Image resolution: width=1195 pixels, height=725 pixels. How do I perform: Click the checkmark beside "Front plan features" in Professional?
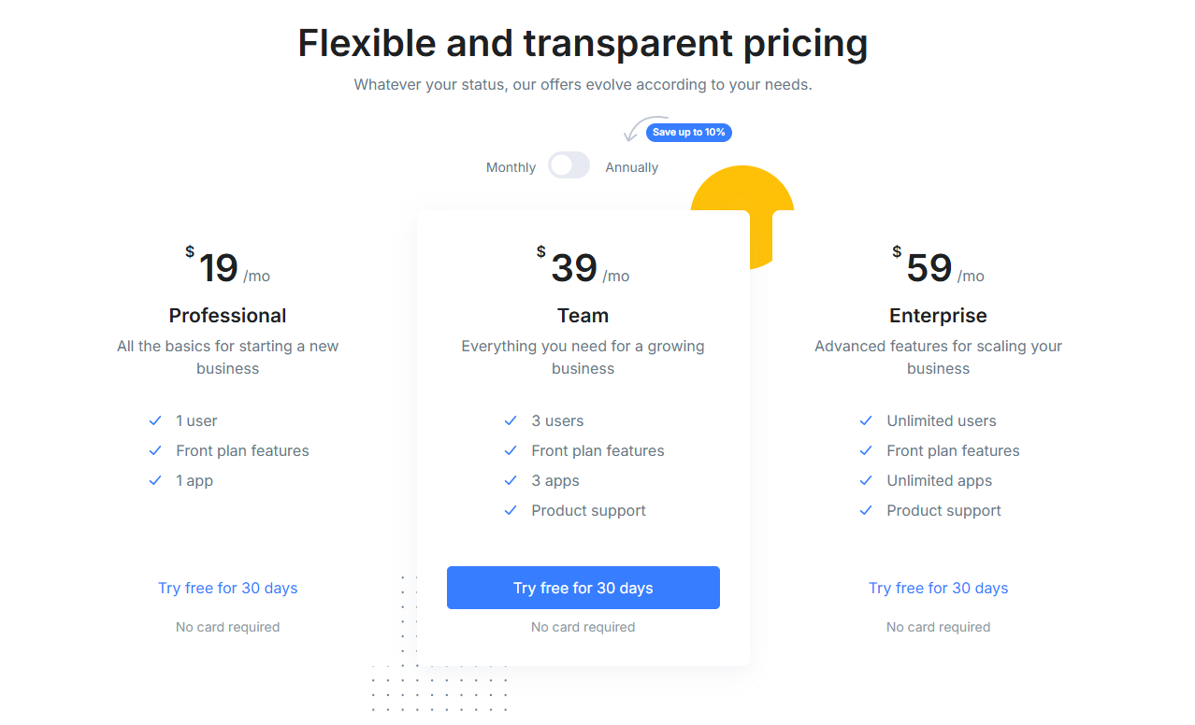click(155, 450)
